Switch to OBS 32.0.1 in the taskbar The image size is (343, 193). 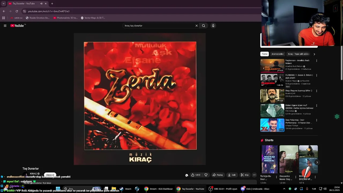click(223, 189)
